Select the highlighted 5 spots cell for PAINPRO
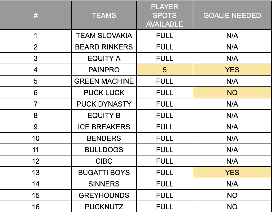The height and width of the screenshot is (212, 275). pos(165,70)
